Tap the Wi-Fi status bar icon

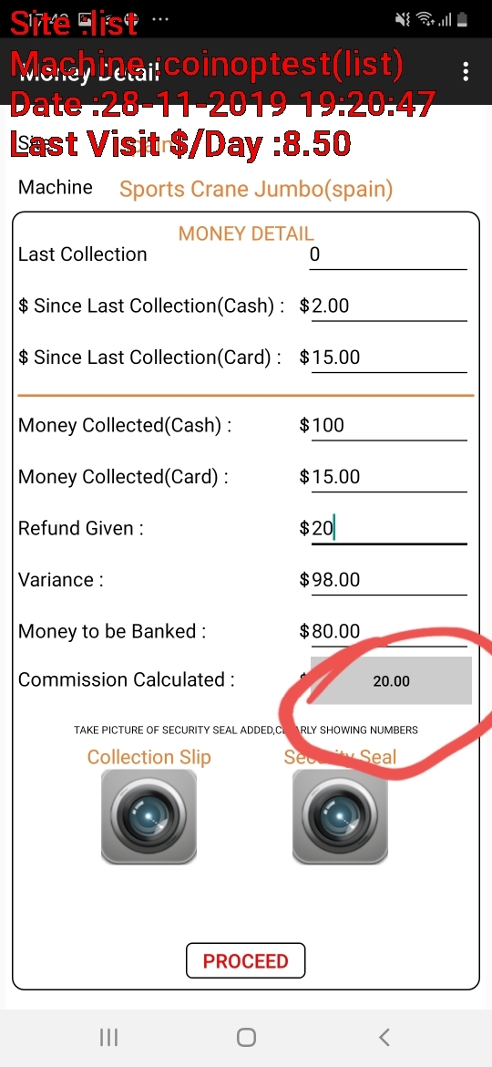(x=425, y=20)
